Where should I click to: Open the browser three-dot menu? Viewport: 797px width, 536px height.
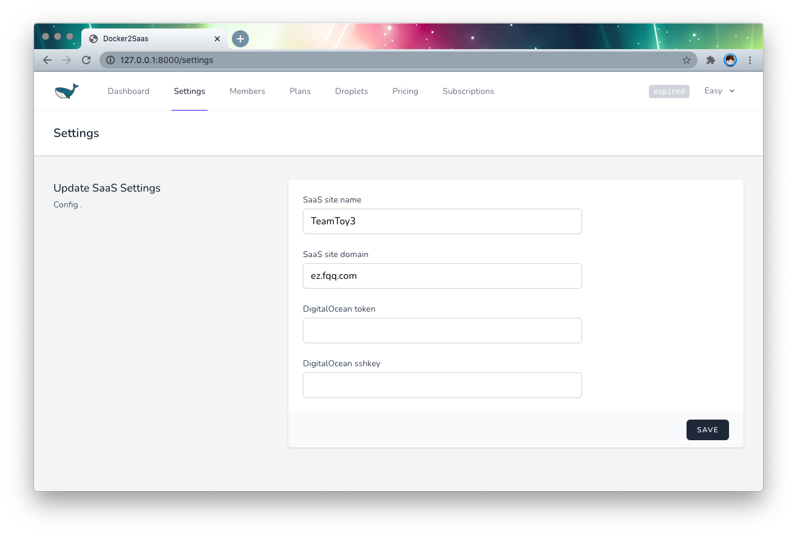pos(750,60)
